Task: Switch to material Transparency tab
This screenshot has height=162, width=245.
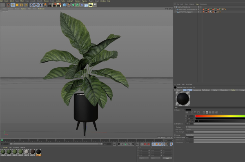Action: 196,90
